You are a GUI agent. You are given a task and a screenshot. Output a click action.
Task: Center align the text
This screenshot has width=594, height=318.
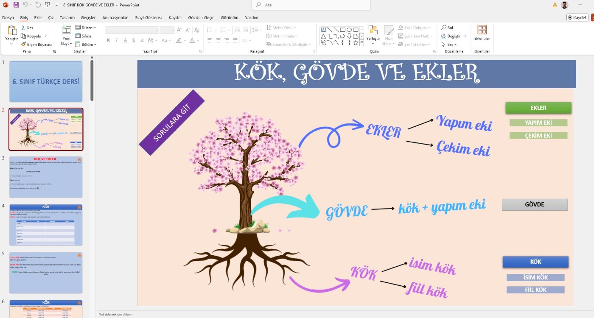click(x=218, y=40)
